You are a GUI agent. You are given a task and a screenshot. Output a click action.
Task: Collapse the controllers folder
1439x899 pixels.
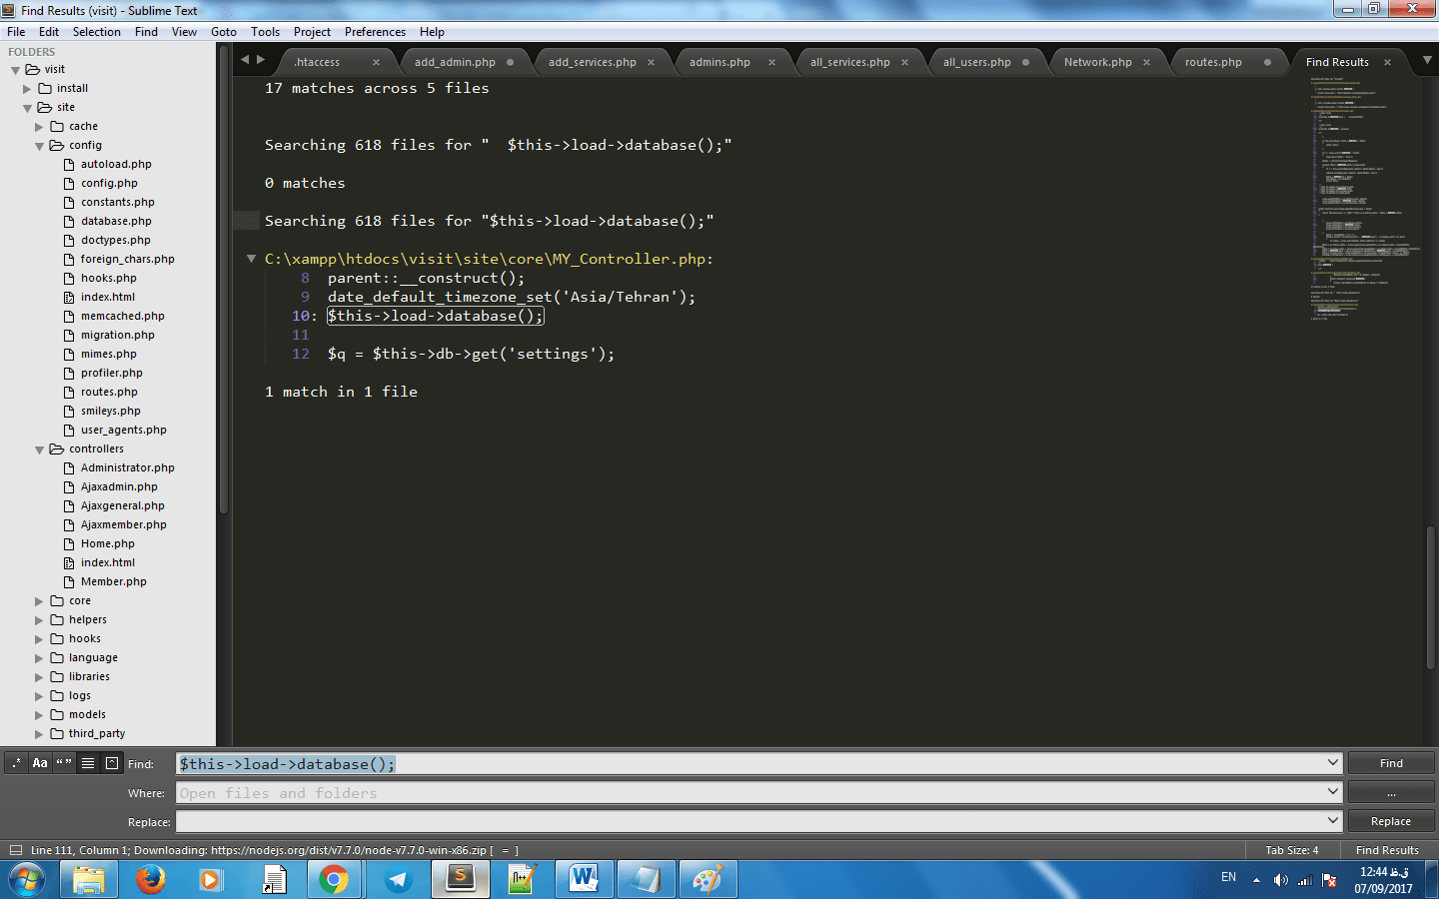pyautogui.click(x=40, y=449)
